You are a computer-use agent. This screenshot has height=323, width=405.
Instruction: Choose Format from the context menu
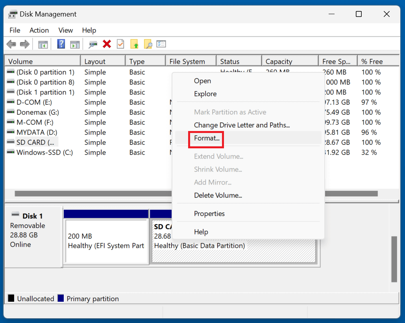pos(206,139)
